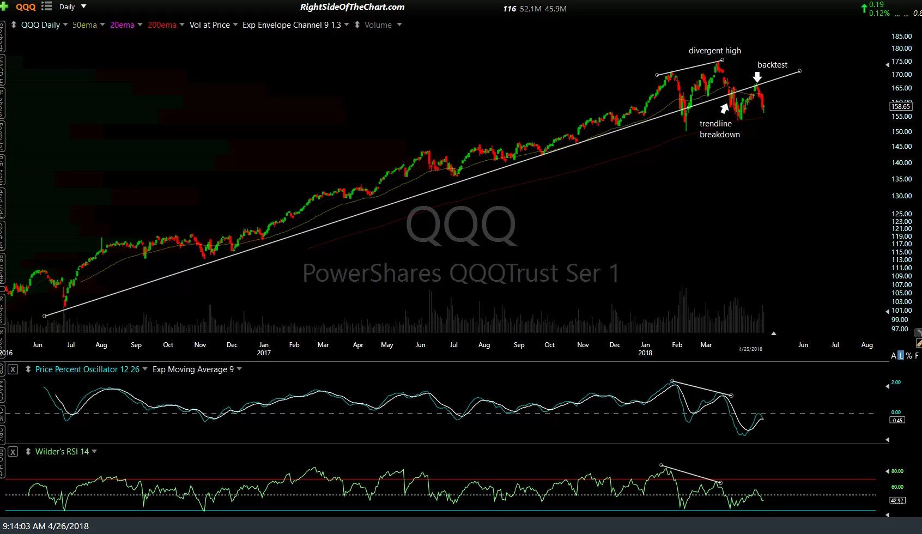This screenshot has height=534, width=922.
Task: Expand the Volume indicator dropdown arrow
Action: [399, 25]
